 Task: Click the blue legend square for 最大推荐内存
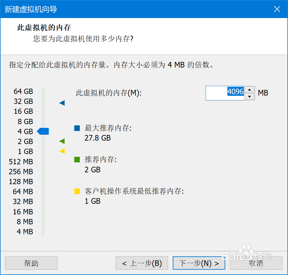click(x=77, y=128)
